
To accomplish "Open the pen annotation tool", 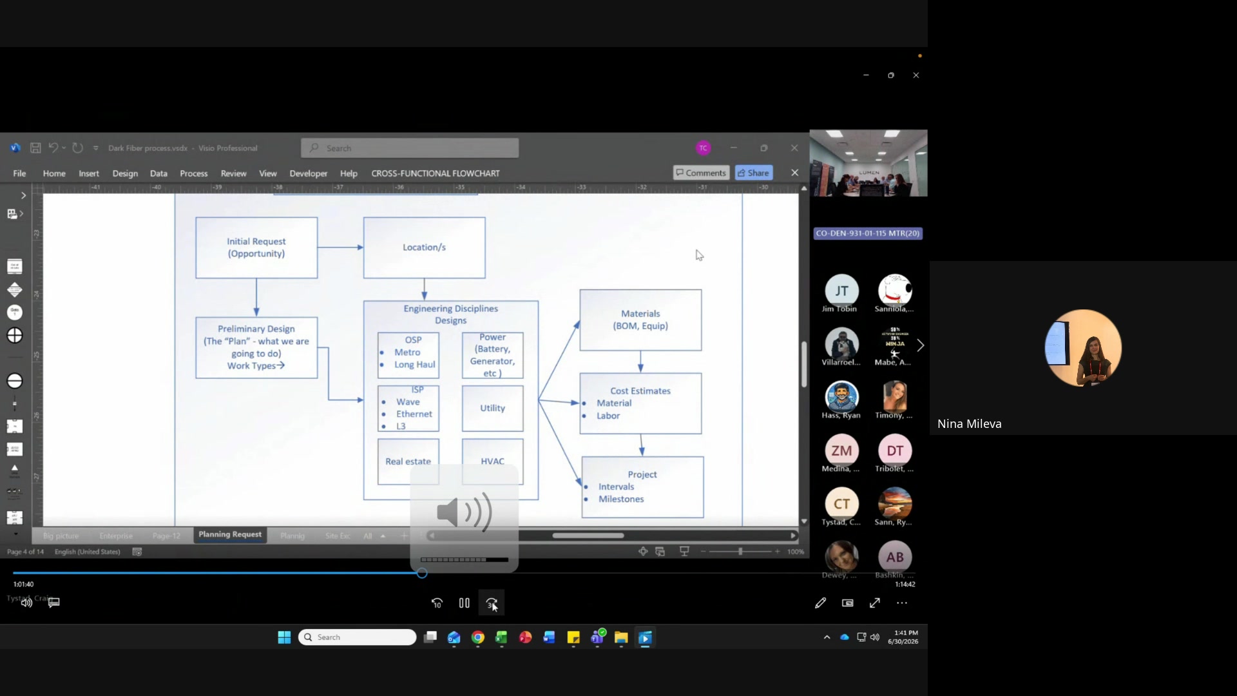I will coord(820,603).
